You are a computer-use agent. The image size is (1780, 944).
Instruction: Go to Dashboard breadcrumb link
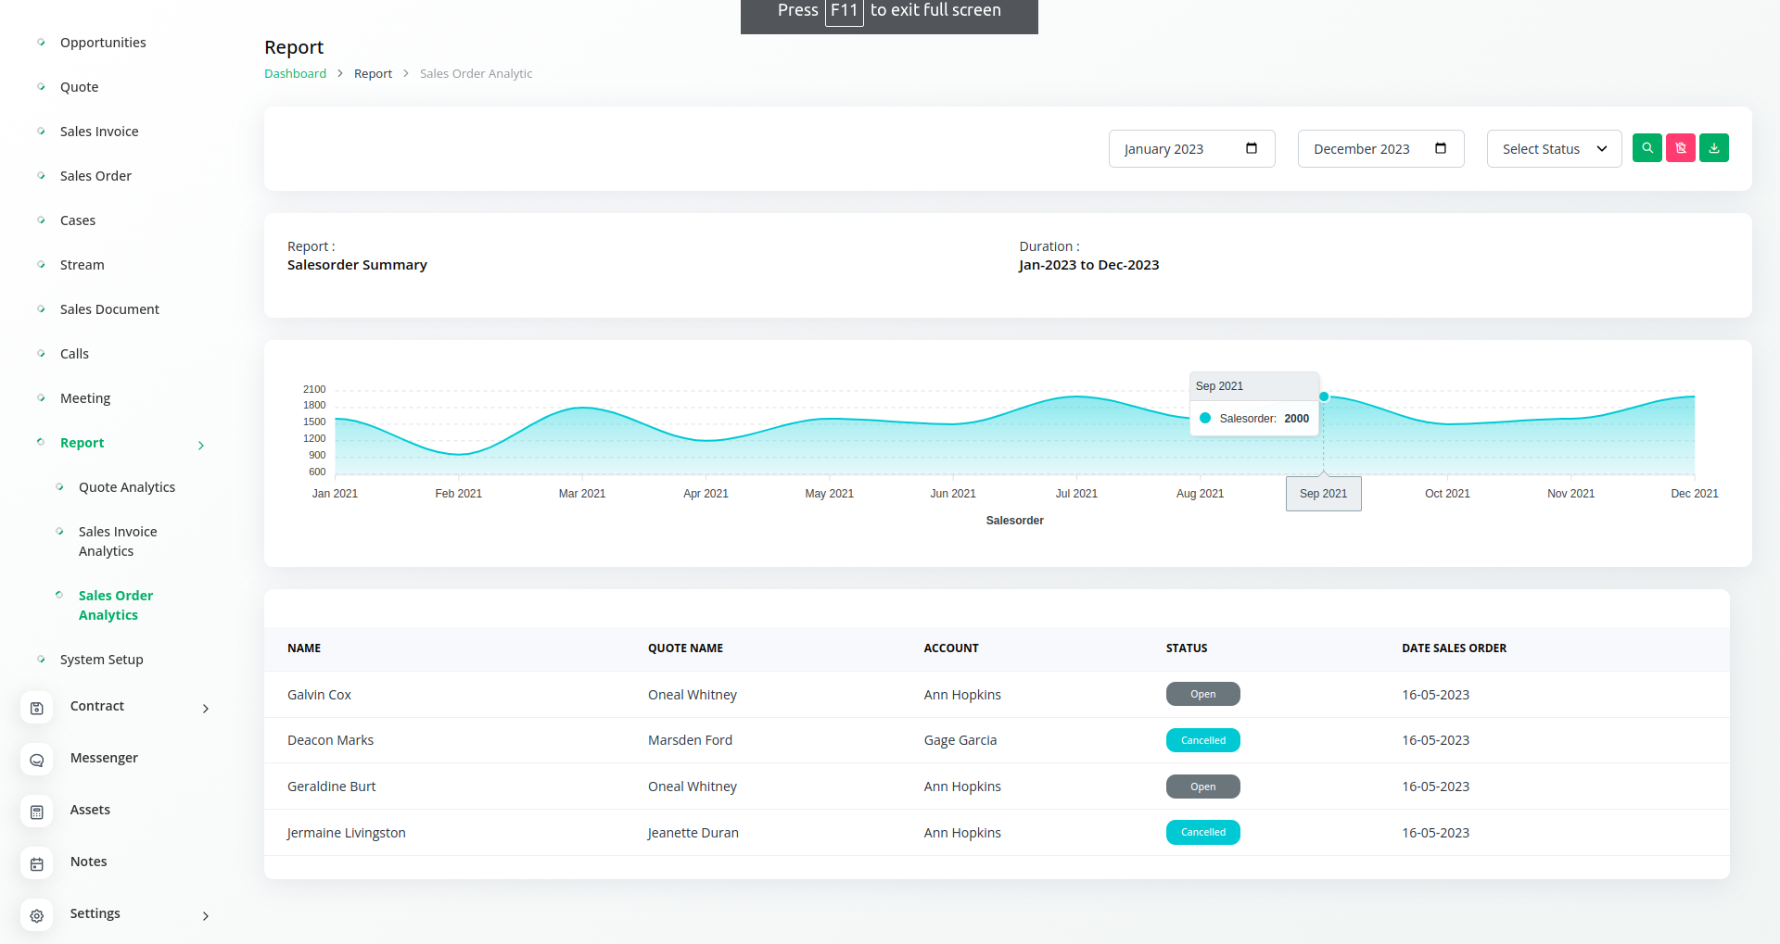(x=295, y=73)
